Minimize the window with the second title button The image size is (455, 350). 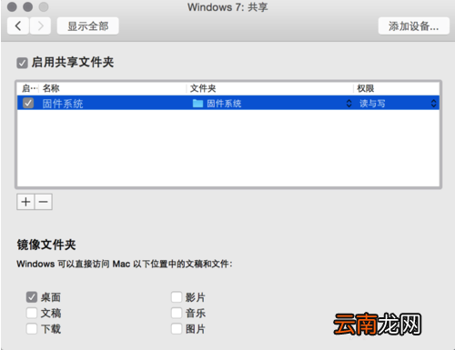pos(27,6)
